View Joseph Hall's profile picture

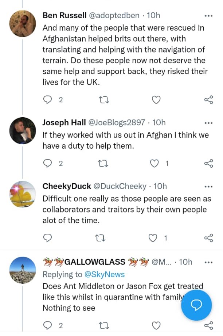click(x=23, y=131)
